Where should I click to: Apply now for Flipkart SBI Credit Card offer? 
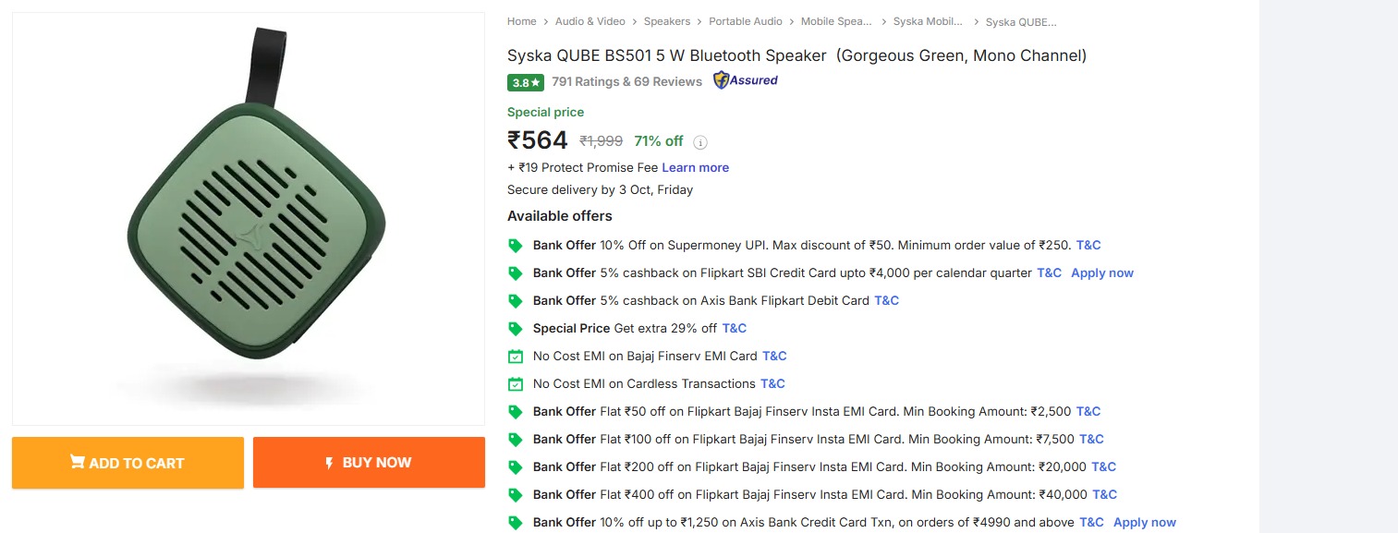[x=1101, y=273]
